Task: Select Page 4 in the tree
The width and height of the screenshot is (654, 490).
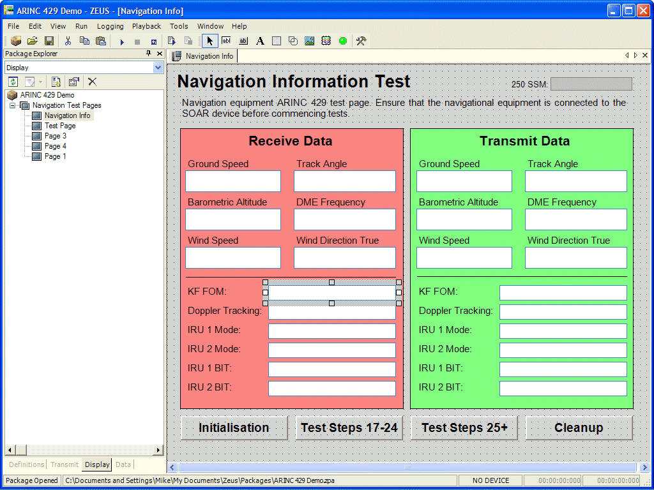Action: (x=56, y=146)
